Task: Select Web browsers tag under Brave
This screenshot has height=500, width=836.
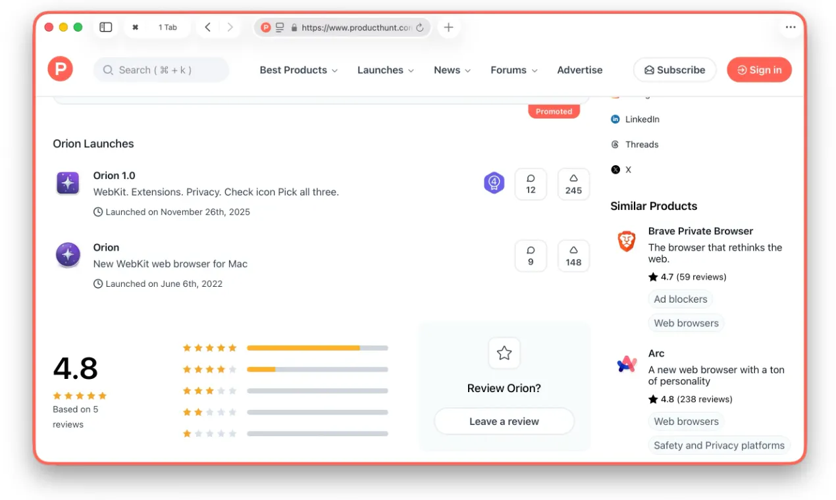Action: point(686,323)
